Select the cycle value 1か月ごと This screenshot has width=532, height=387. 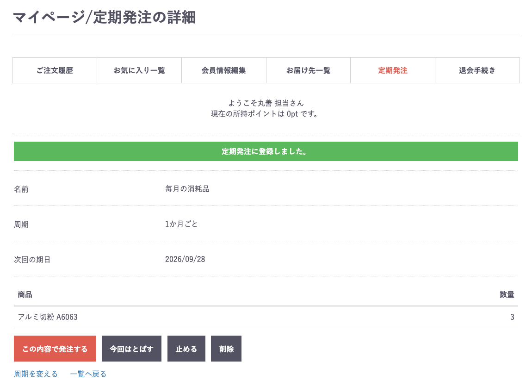pos(181,224)
